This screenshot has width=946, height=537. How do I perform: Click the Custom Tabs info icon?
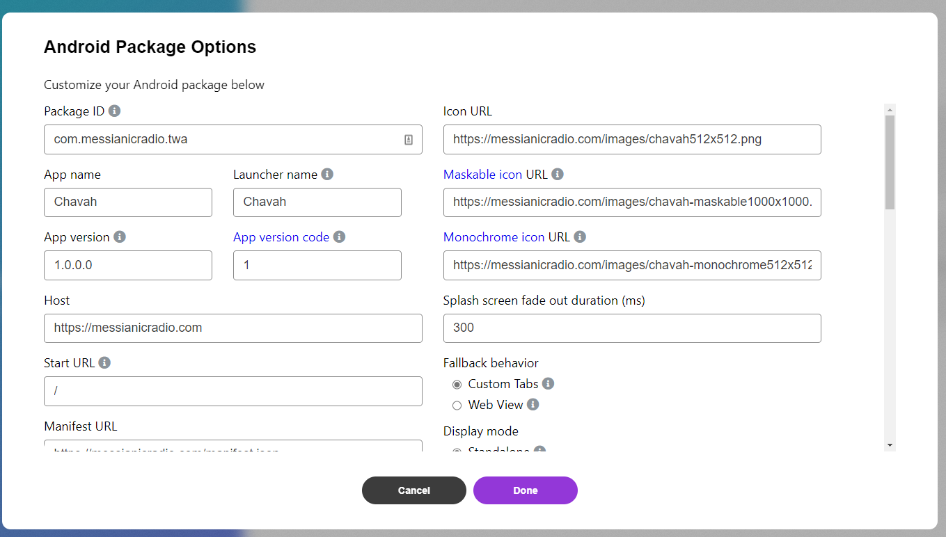(549, 383)
